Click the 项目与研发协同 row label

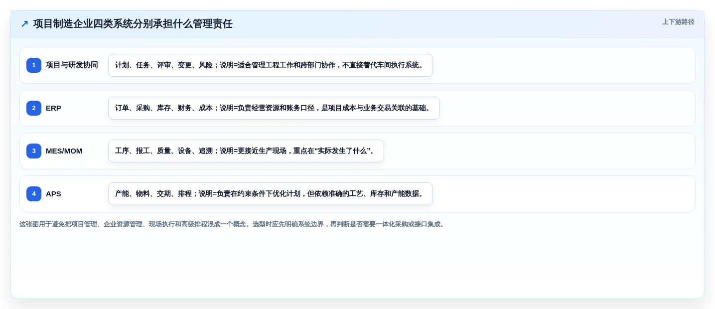[72, 65]
